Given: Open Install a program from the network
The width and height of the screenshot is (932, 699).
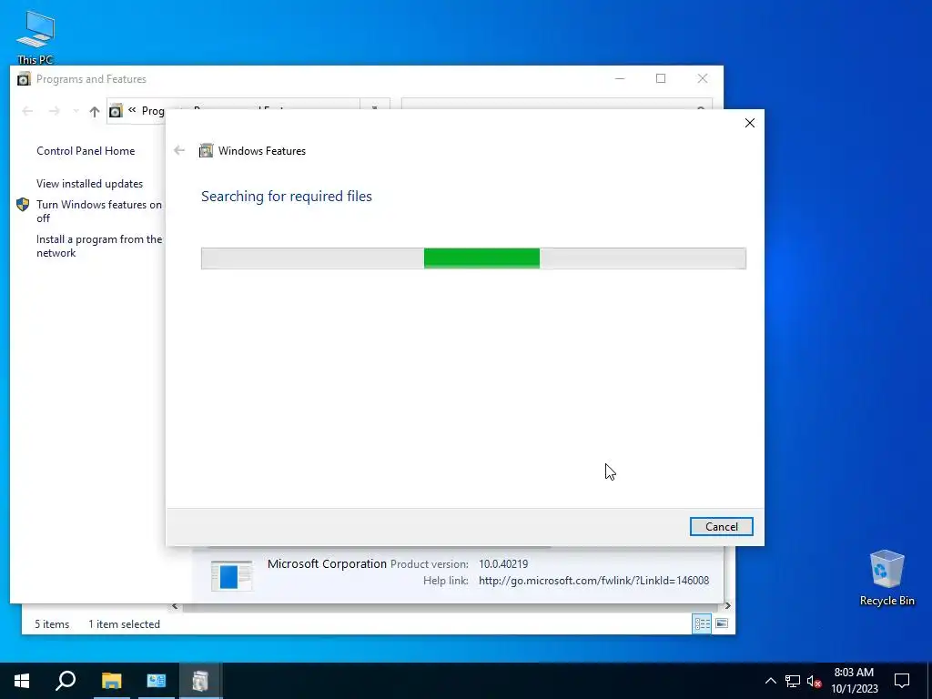Looking at the screenshot, I should 98,246.
